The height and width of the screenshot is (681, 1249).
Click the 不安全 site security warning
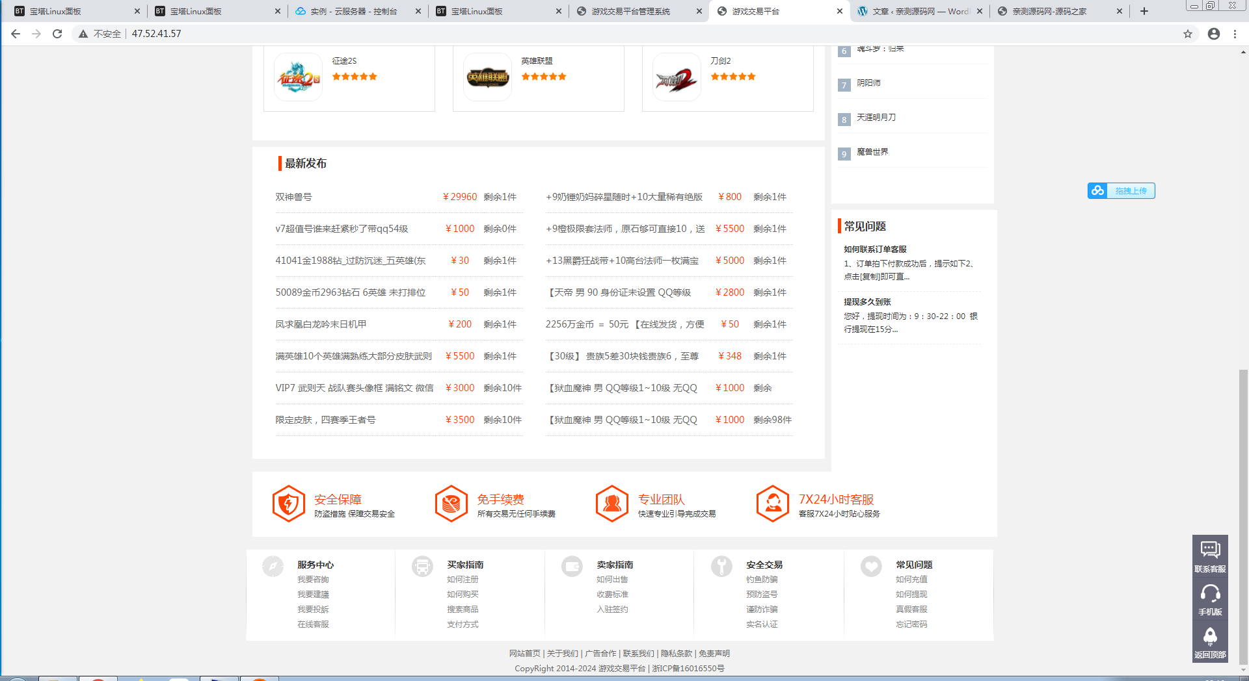[x=100, y=34]
